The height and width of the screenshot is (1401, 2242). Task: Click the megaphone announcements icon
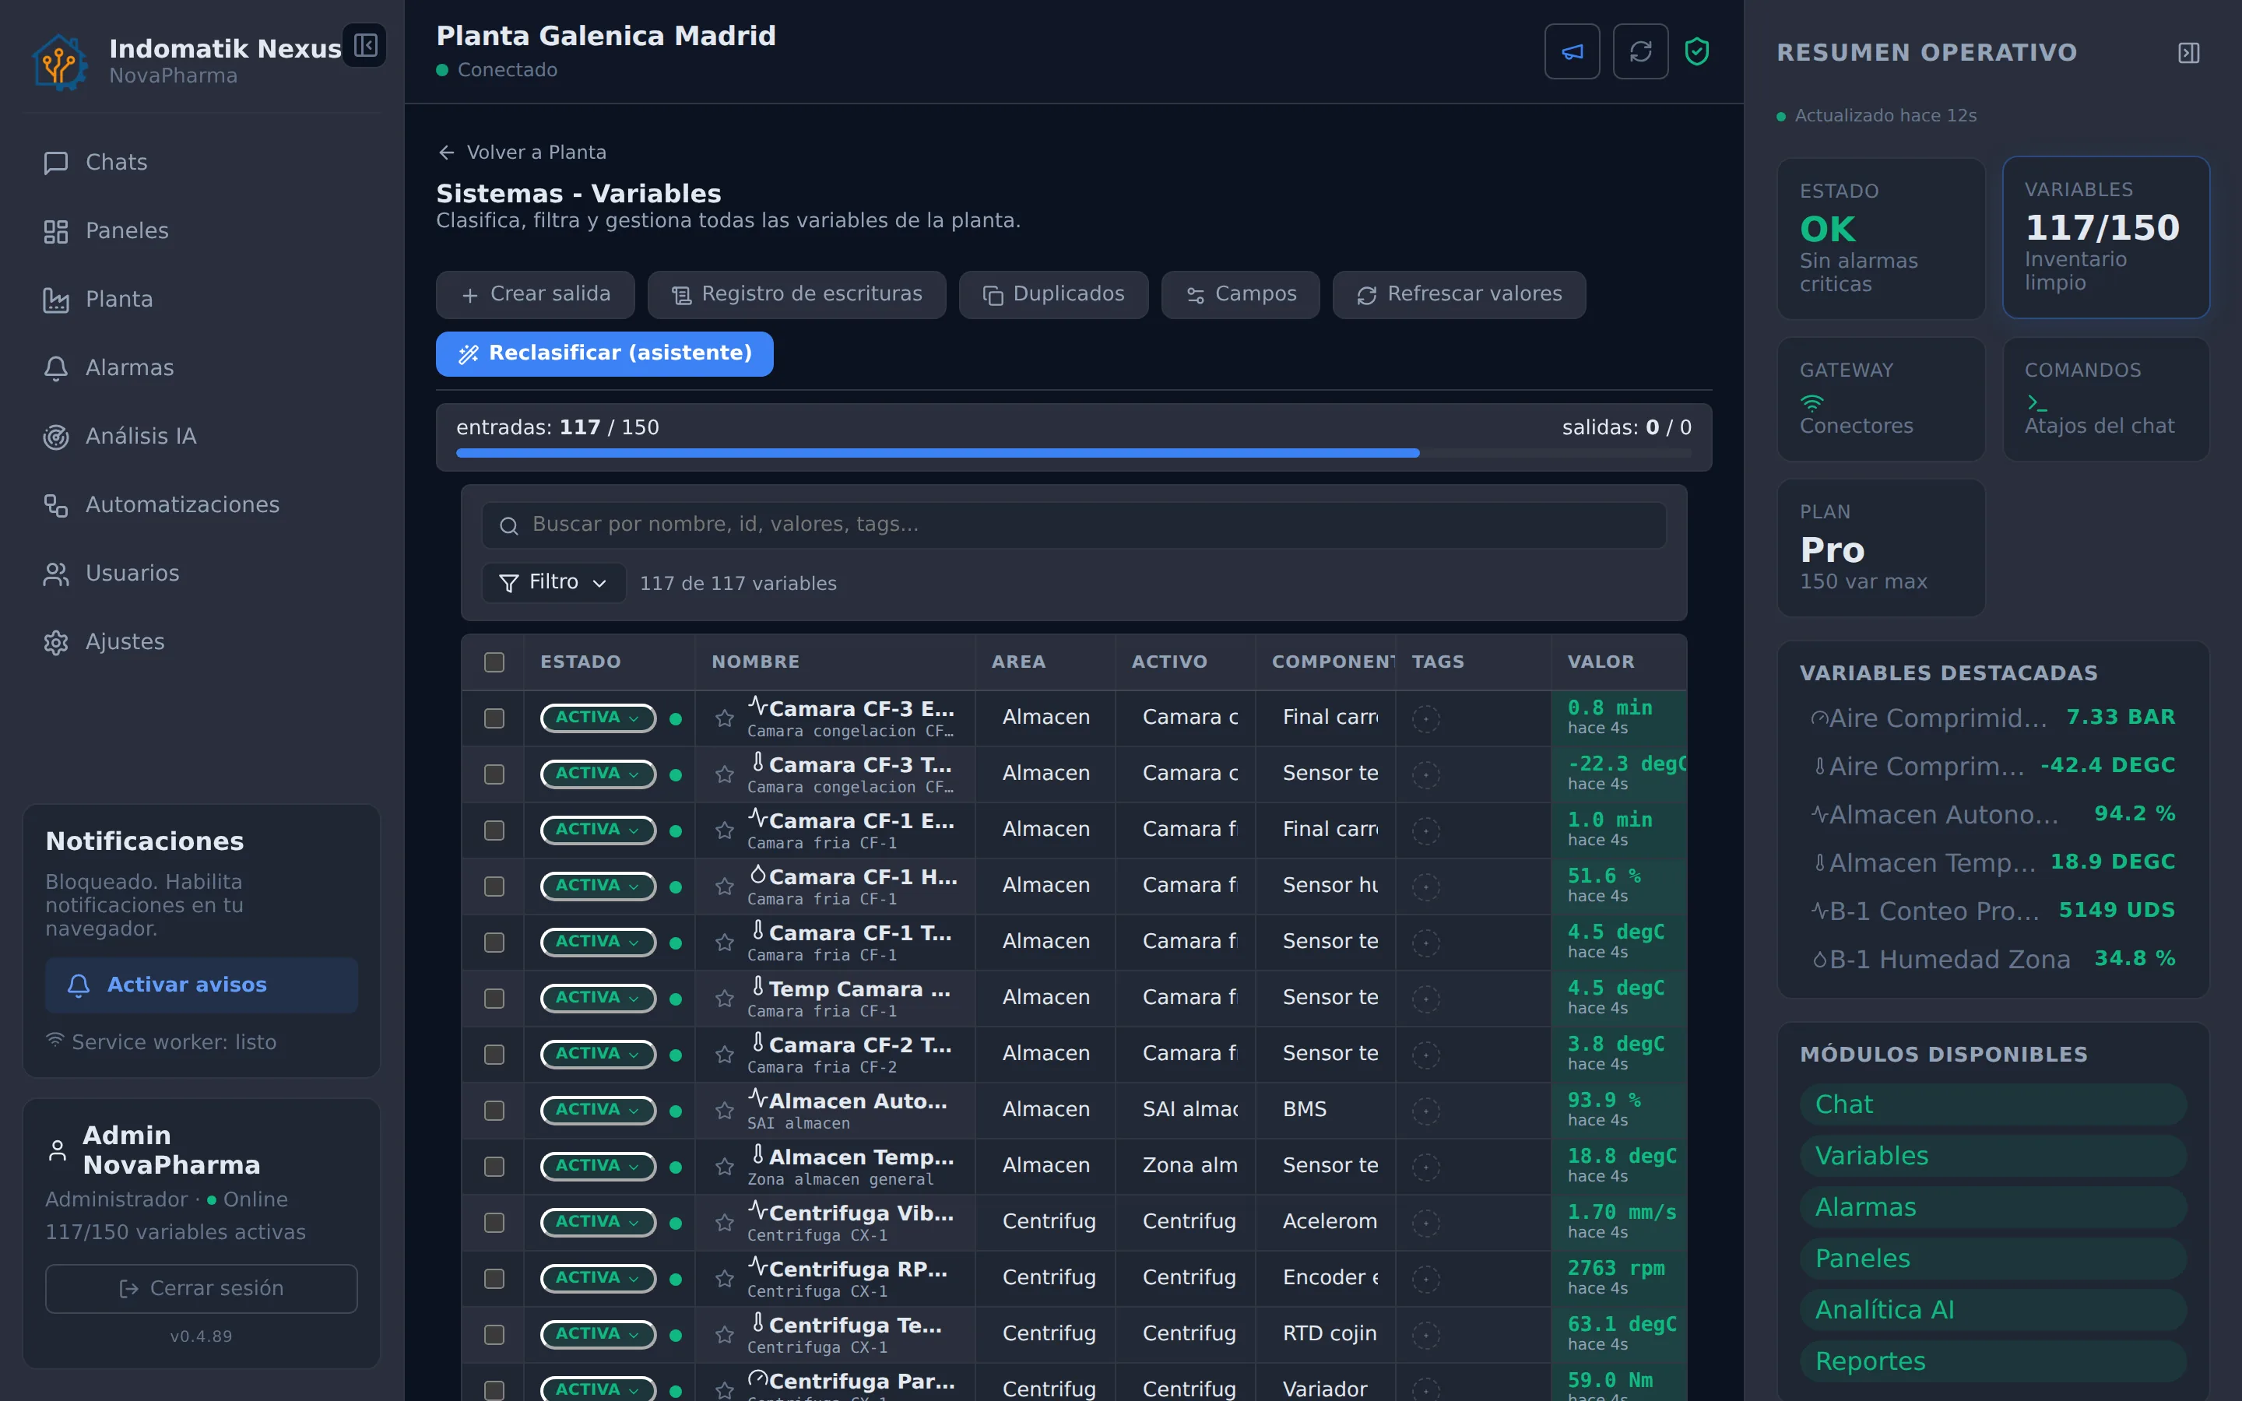click(x=1573, y=52)
